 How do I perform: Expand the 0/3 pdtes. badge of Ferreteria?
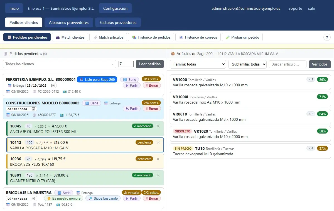[151, 79]
